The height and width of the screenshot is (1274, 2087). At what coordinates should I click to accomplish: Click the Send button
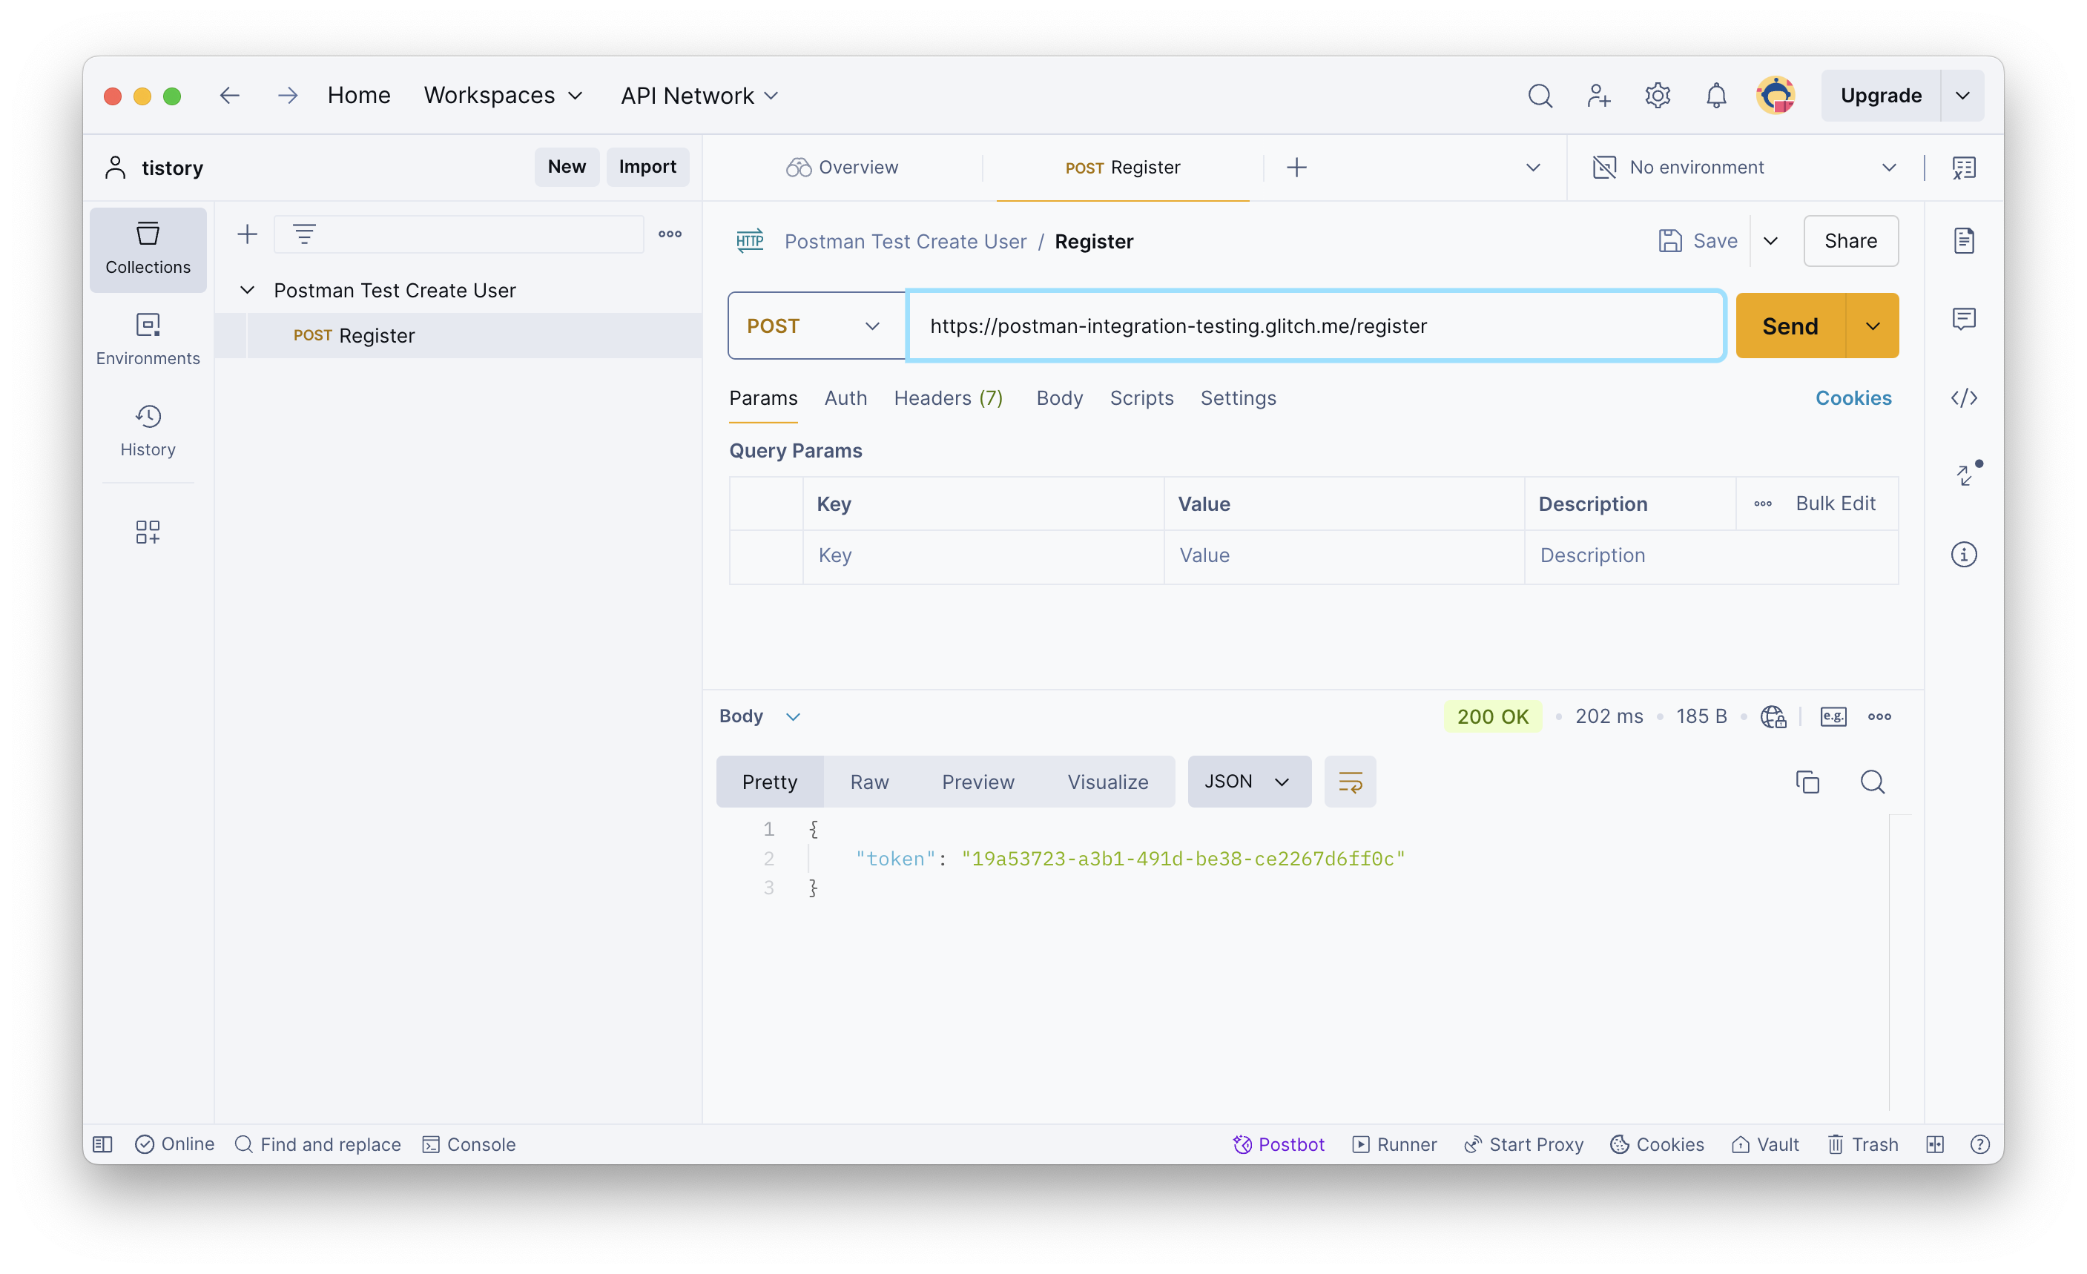1790,326
